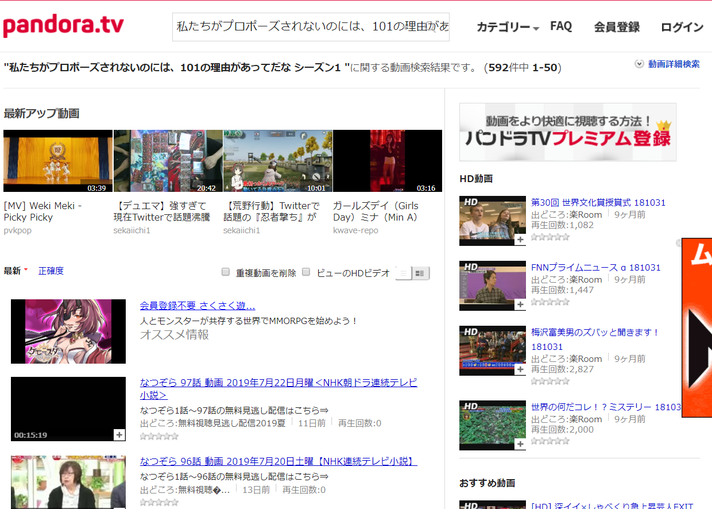Open the [MV] Weki Meki - Picky Picky title
The width and height of the screenshot is (712, 509).
(x=43, y=211)
